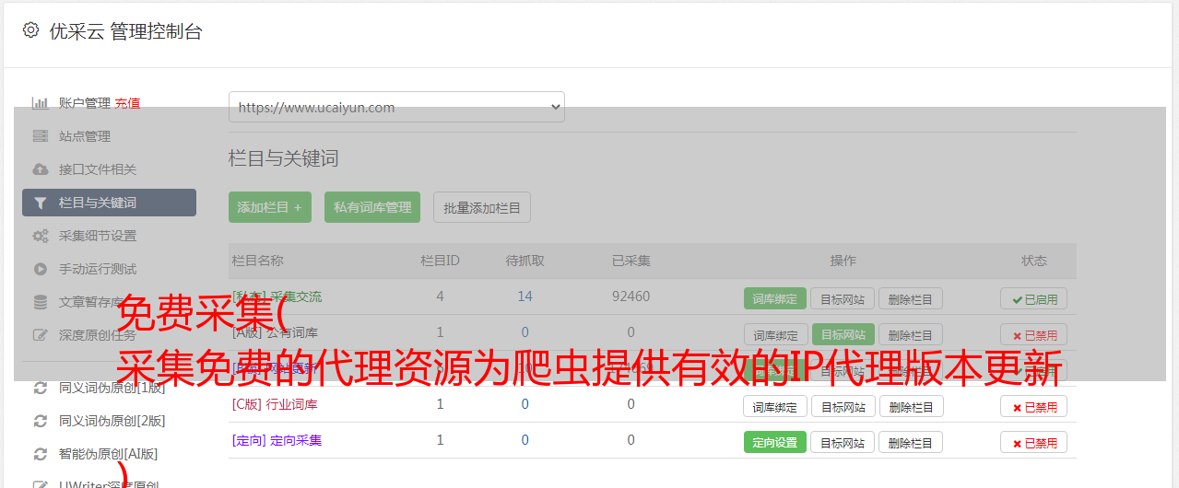Click the 待抓取 value 14
The width and height of the screenshot is (1179, 488).
pos(525,296)
